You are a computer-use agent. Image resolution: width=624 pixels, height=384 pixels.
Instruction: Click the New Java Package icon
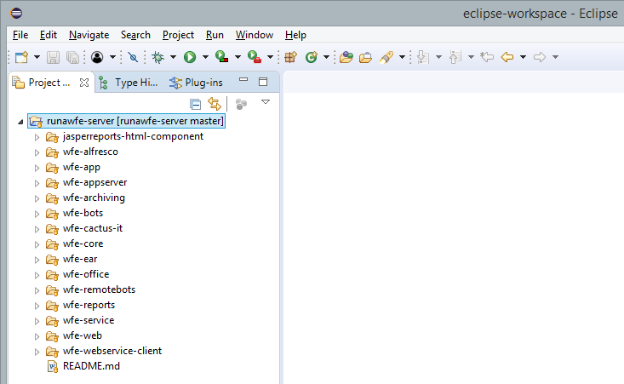291,57
